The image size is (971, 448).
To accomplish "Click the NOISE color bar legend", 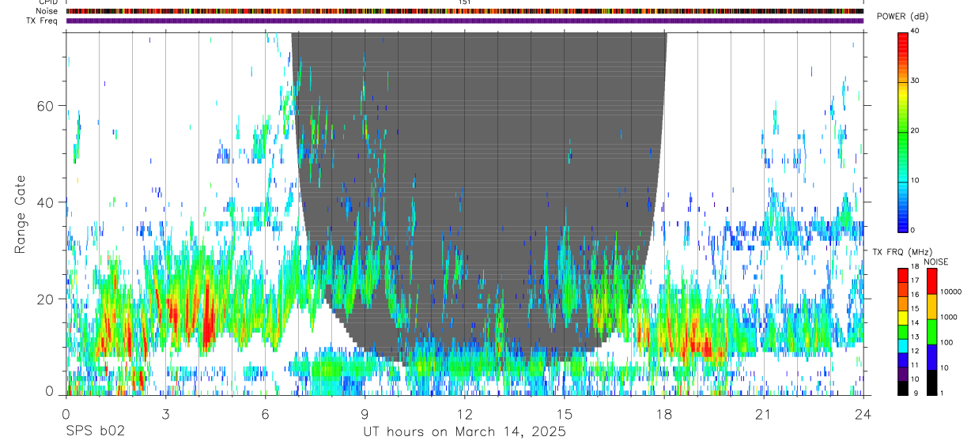I will point(932,331).
